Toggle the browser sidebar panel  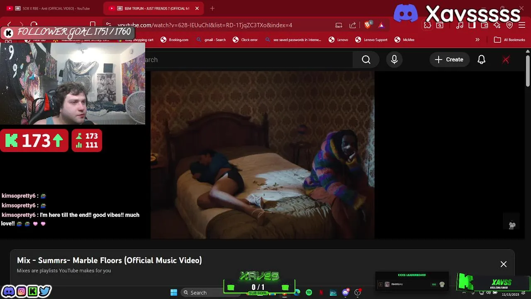472,25
